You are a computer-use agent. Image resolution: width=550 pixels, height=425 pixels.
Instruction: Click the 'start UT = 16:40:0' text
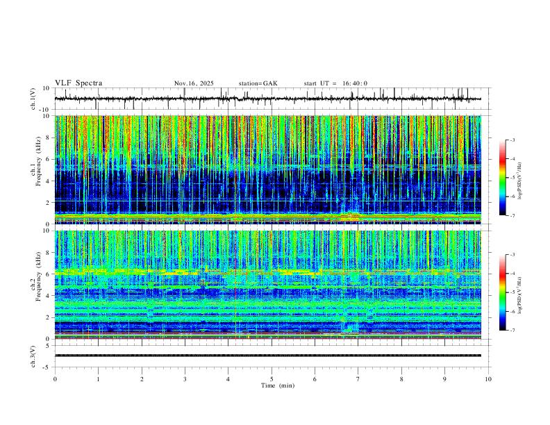[x=335, y=83]
